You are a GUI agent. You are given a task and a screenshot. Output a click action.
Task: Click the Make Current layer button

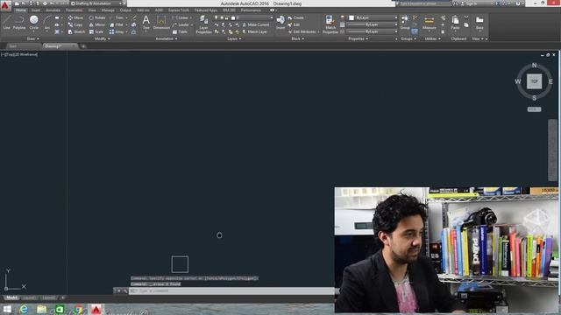[256, 24]
